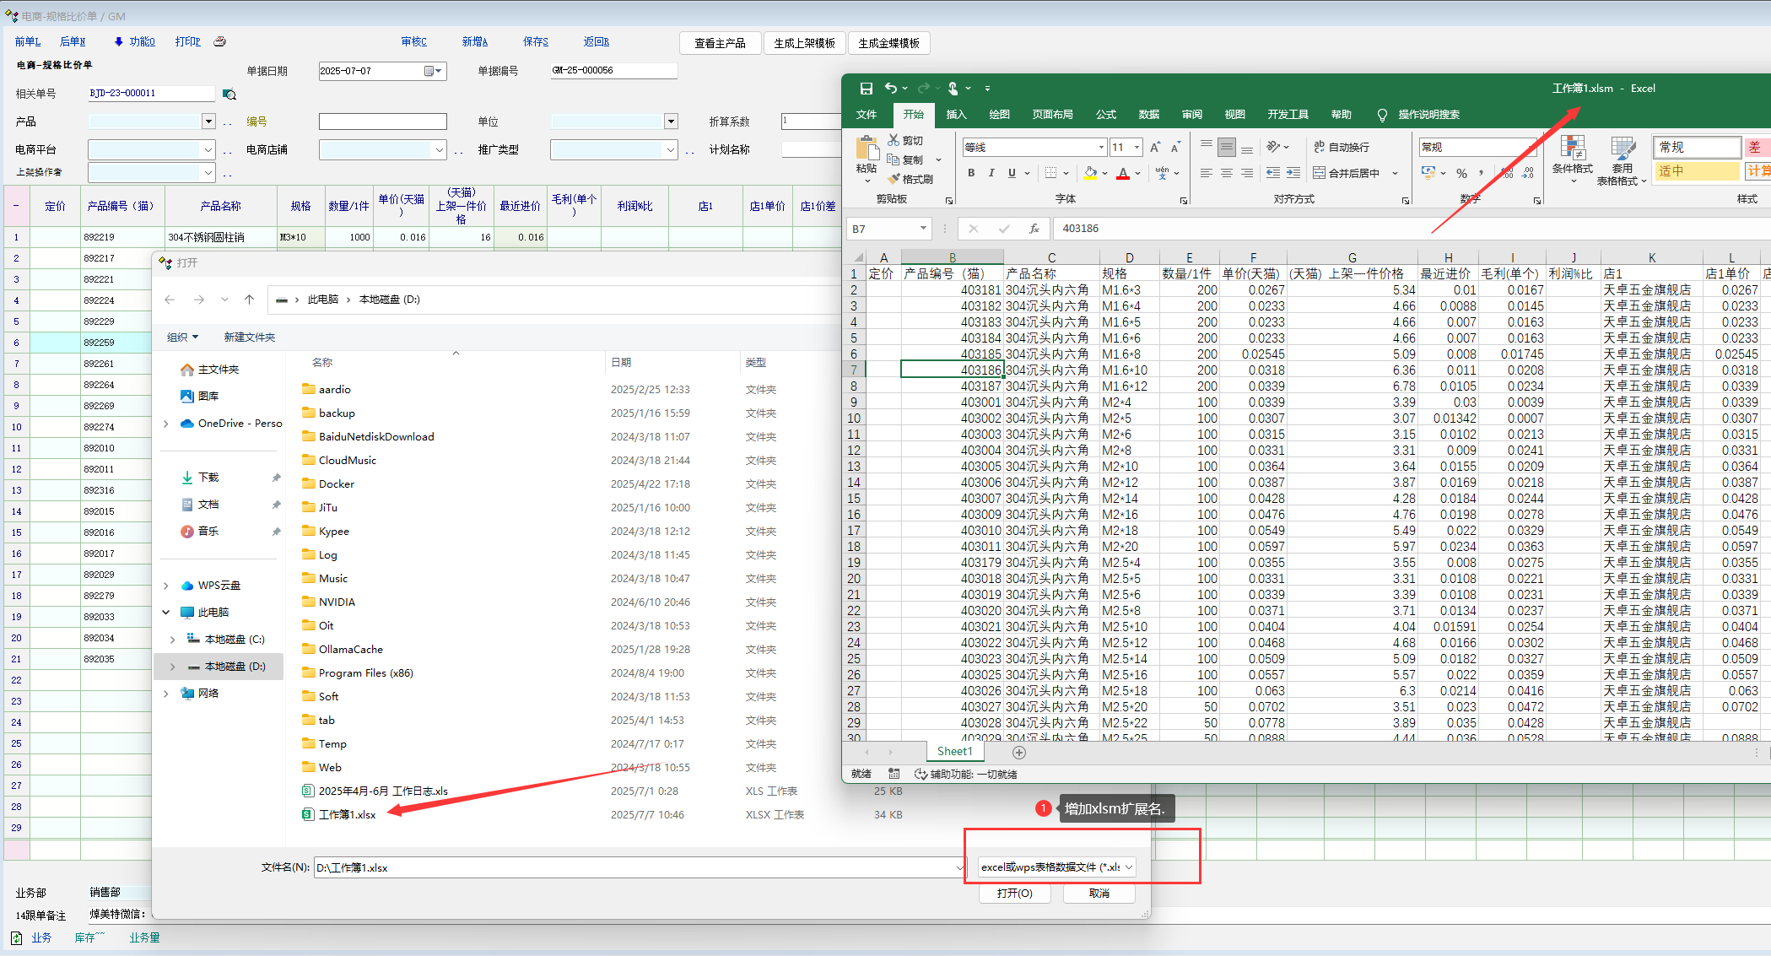Click the 生成上架模板 button
This screenshot has height=956, width=1771.
[804, 43]
